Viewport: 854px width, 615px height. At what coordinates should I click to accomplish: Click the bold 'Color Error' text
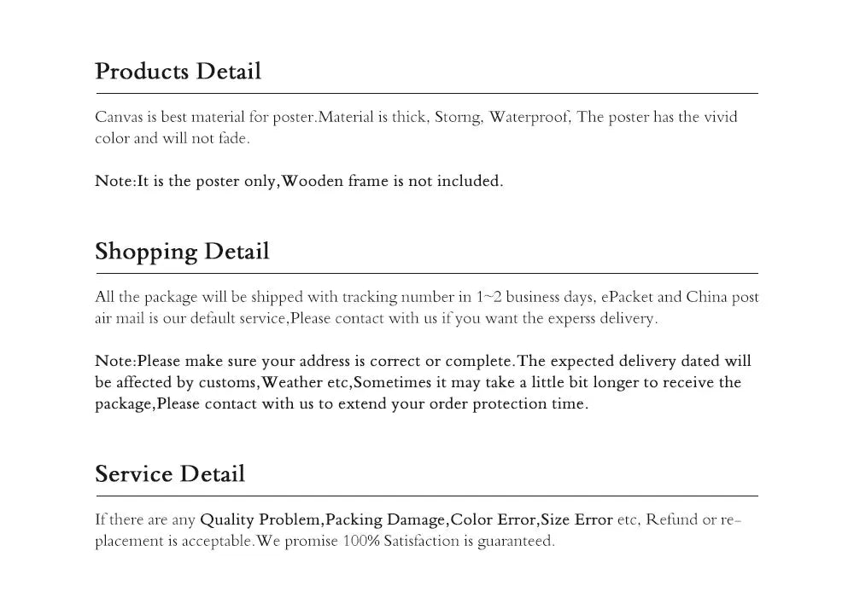494,519
